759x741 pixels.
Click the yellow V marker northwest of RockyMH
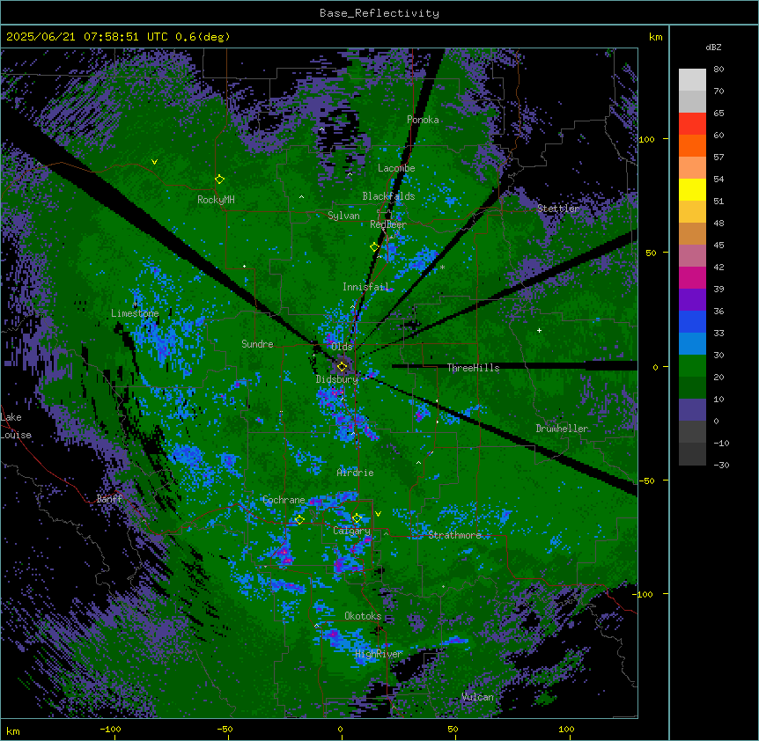pos(154,162)
